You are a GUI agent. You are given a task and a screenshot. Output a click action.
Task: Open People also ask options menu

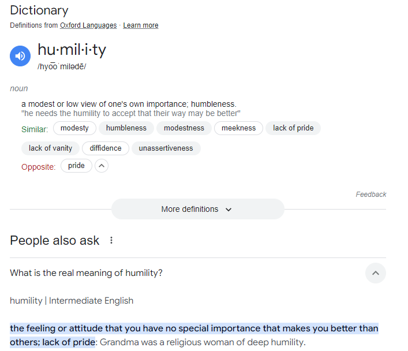[111, 240]
